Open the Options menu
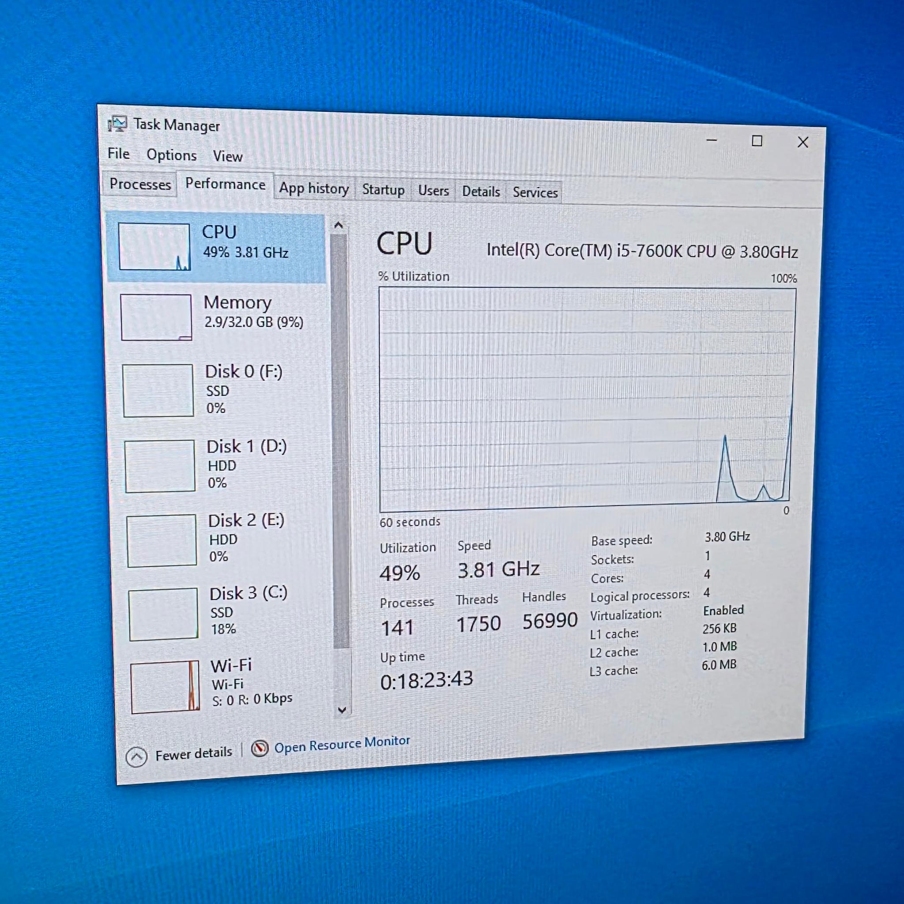Image resolution: width=904 pixels, height=904 pixels. pos(171,155)
